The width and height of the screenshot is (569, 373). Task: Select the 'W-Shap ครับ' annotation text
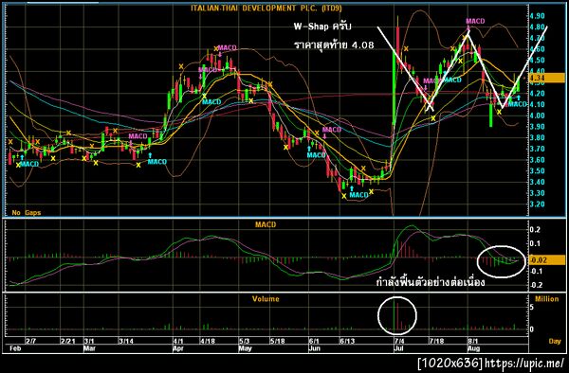coord(322,27)
